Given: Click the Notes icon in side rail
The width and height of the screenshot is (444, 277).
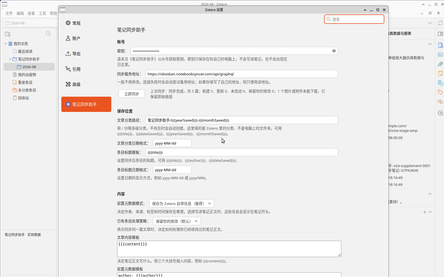Looking at the screenshot, I should point(440,73).
